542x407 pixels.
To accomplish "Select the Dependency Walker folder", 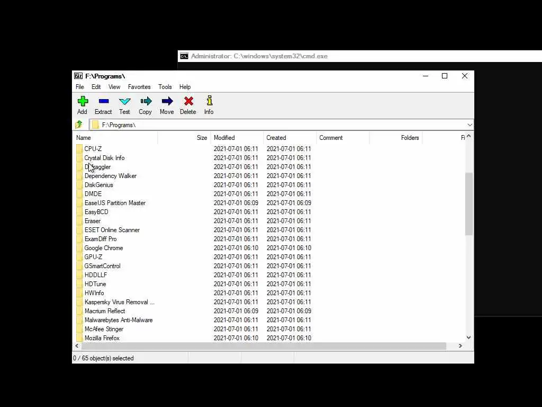I will [111, 176].
